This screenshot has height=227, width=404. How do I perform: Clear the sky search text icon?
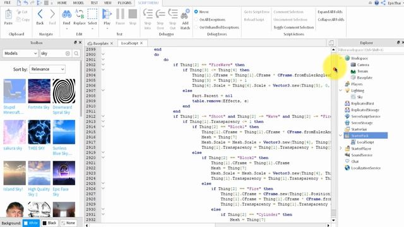point(68,54)
